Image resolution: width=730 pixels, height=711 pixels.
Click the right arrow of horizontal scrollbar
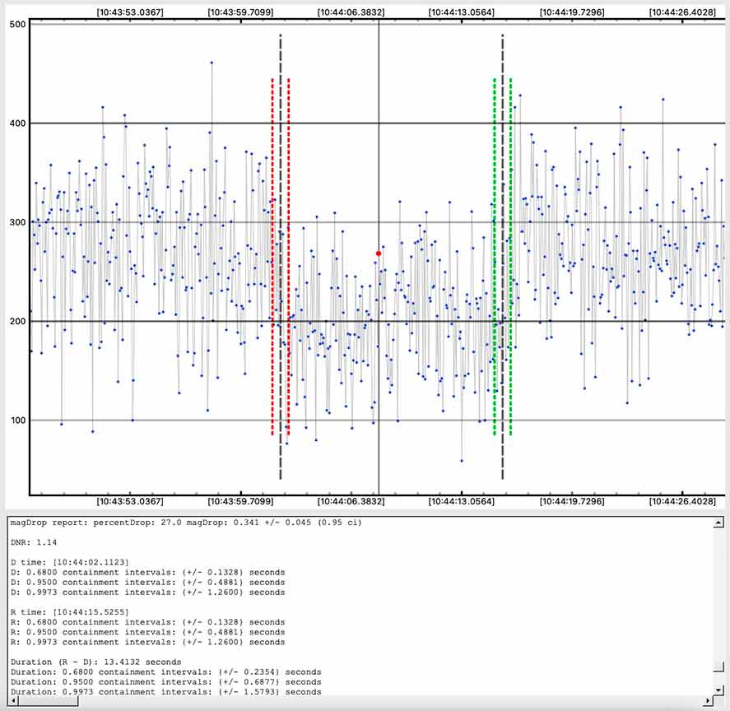(708, 700)
